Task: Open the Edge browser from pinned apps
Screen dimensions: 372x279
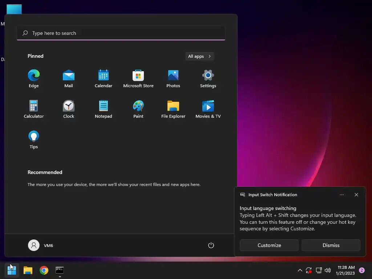Action: pos(34,79)
